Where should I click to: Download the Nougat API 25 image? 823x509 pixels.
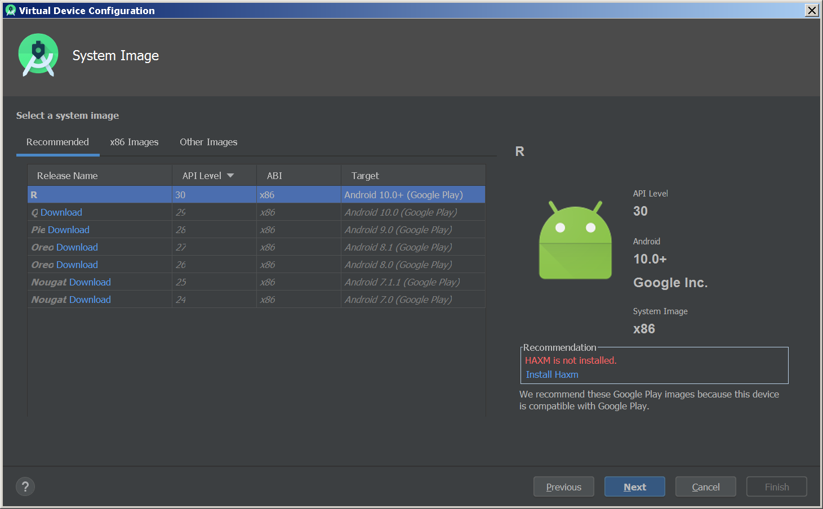click(x=90, y=282)
